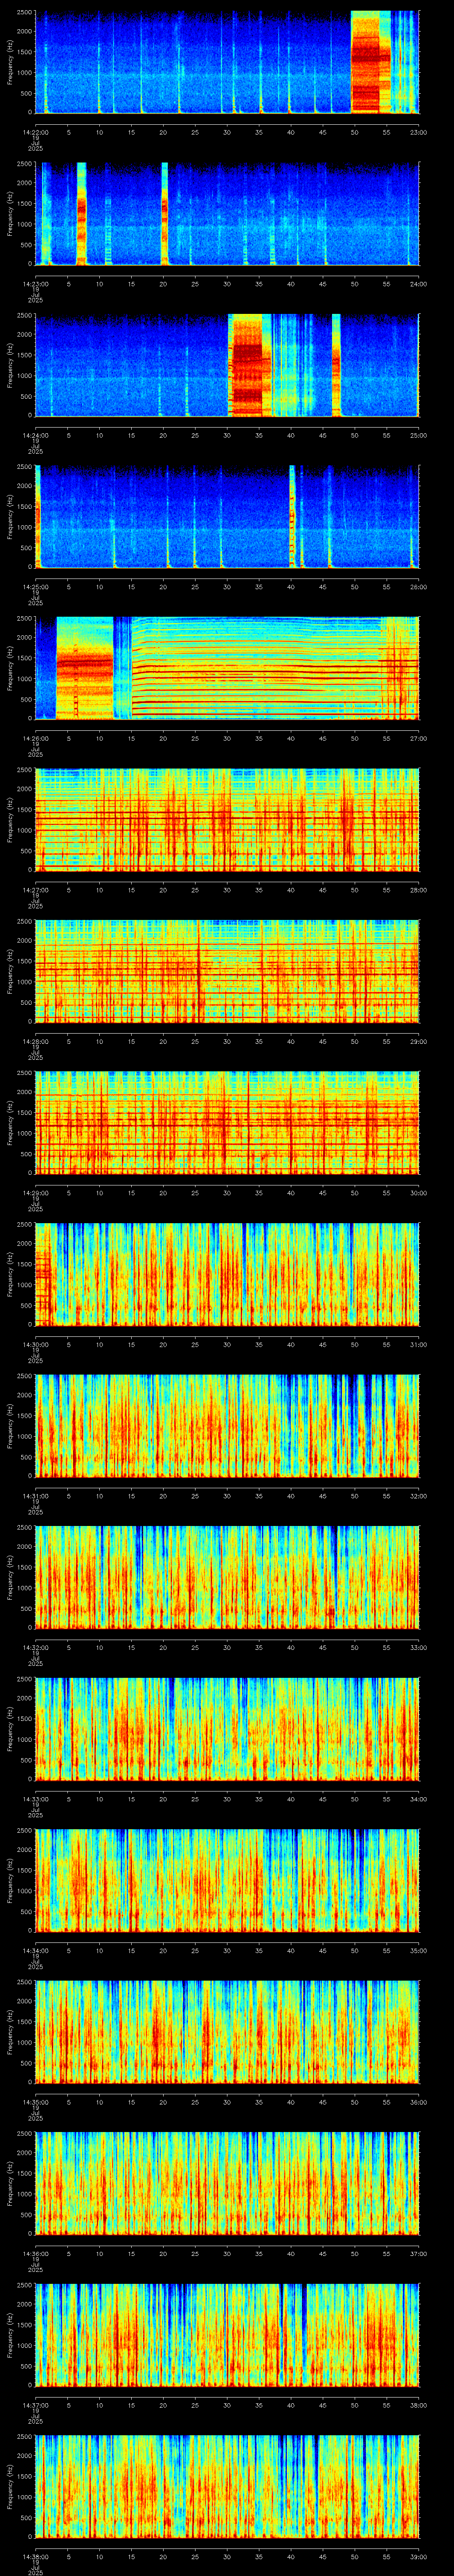Screen dimensions: 454x2576
Task: Click the 14:29:00 start time label
Action: pos(35,1192)
